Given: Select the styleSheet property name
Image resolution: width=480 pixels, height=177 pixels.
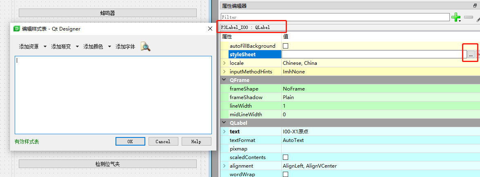Looking at the screenshot, I should click(x=242, y=54).
